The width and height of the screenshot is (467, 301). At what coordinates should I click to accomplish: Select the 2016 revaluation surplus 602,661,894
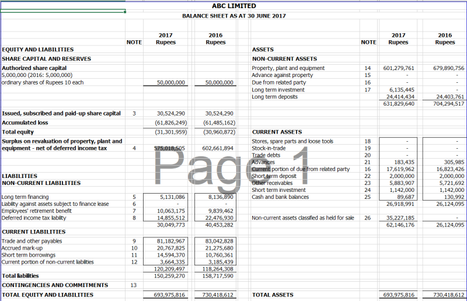(217, 148)
